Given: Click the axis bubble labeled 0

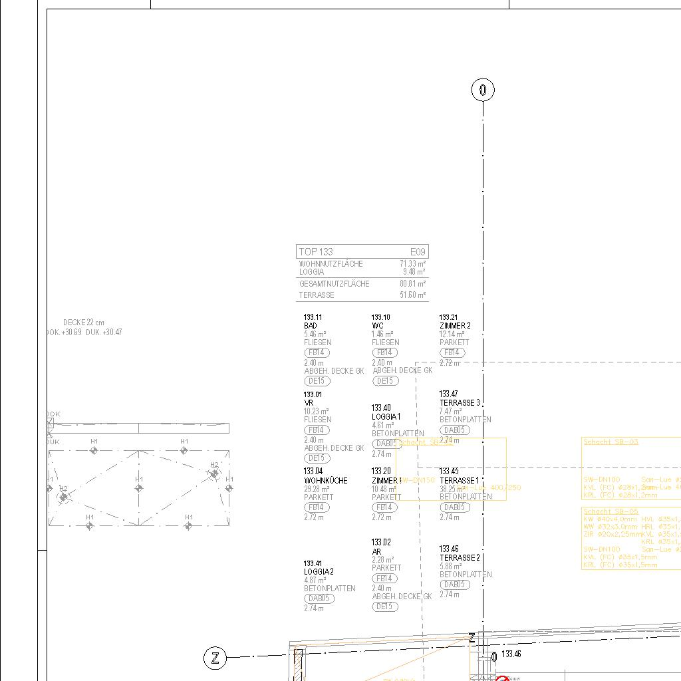Looking at the screenshot, I should coord(483,90).
